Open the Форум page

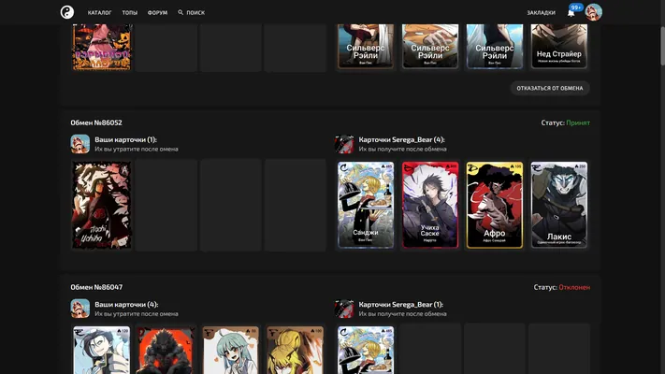(x=157, y=13)
